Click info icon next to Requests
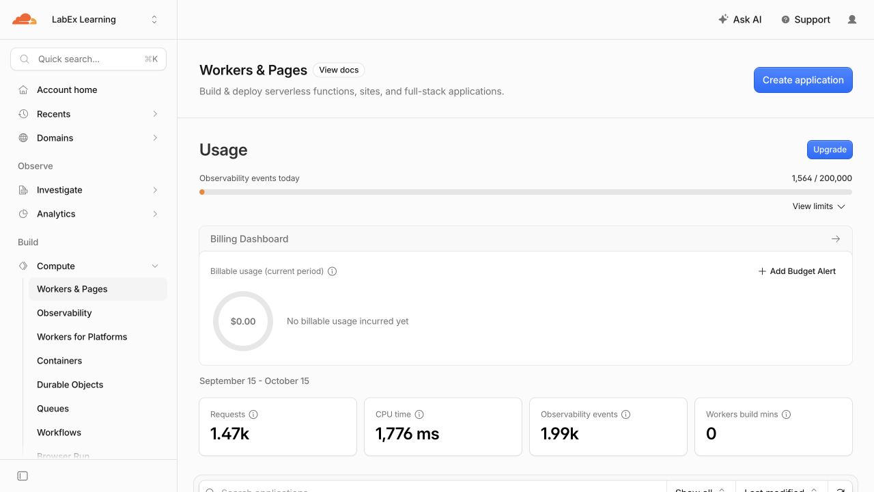This screenshot has width=874, height=492. pos(253,415)
